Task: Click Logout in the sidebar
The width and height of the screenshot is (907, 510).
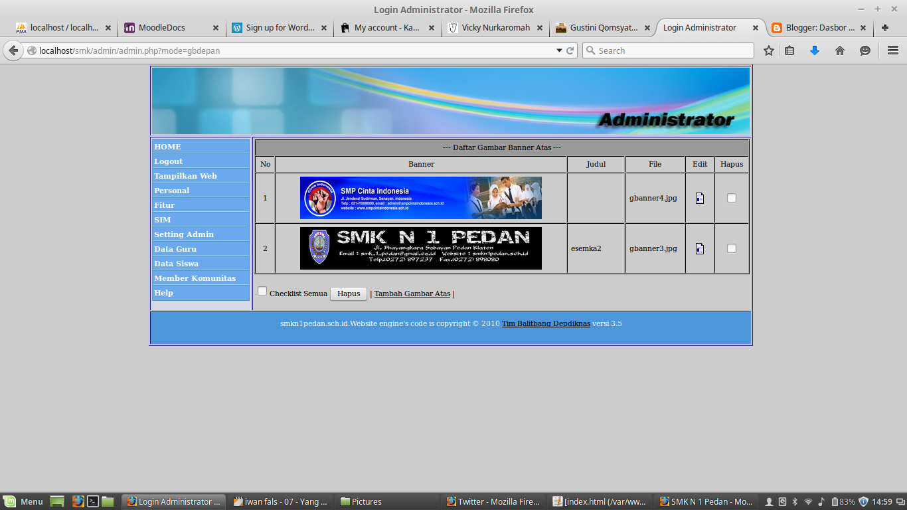Action: click(x=201, y=161)
